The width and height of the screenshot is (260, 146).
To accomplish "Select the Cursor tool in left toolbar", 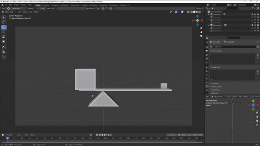I will click(4, 22).
